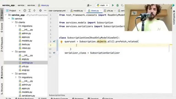
Task: Open the Notifications panel
Action: [x=174, y=17]
